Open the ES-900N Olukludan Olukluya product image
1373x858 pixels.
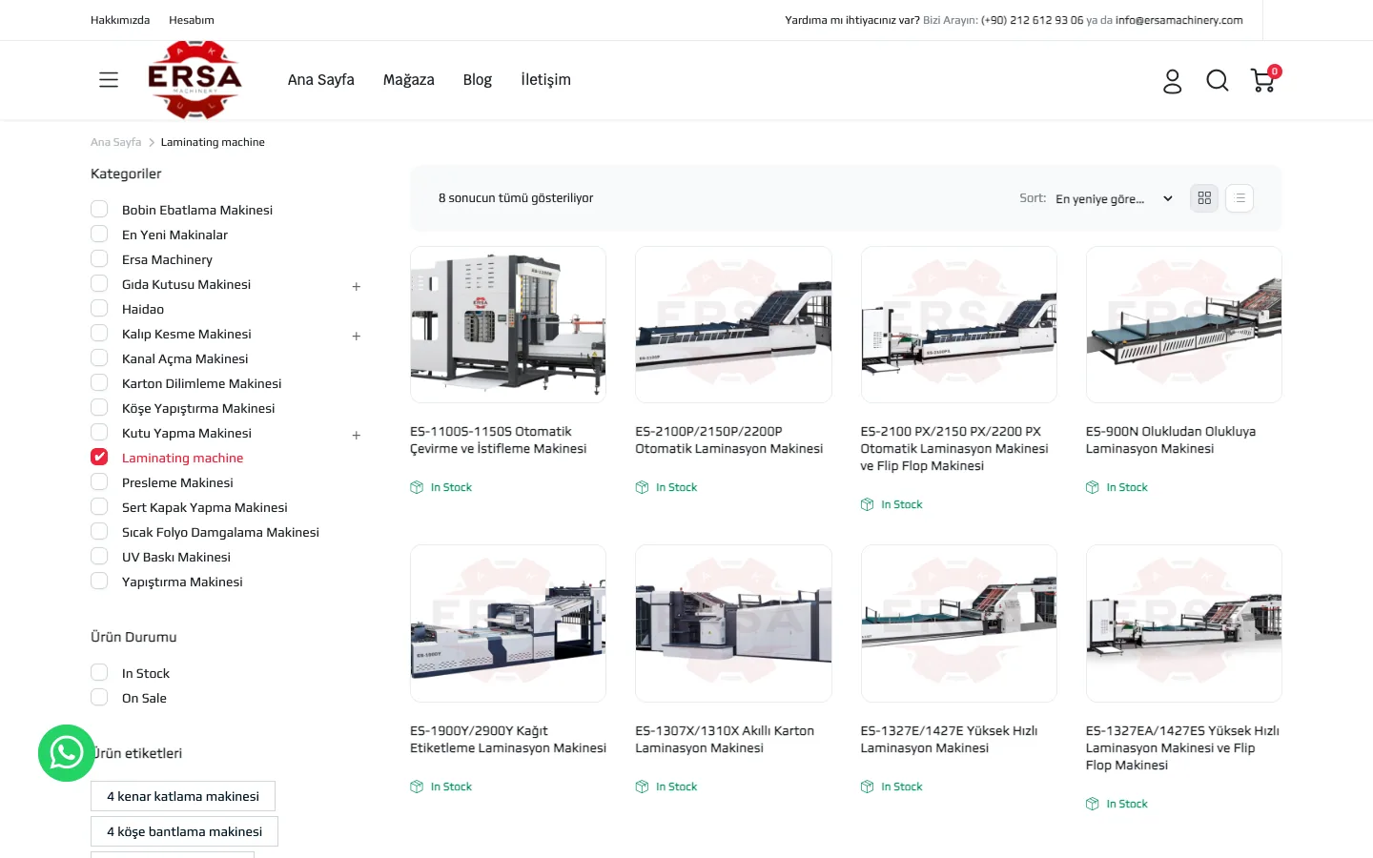(1184, 324)
